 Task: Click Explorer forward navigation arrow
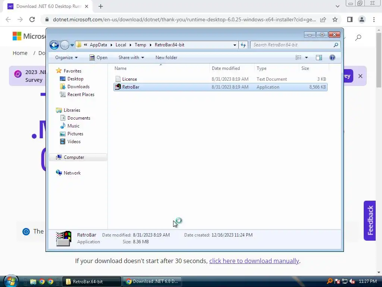tap(65, 45)
